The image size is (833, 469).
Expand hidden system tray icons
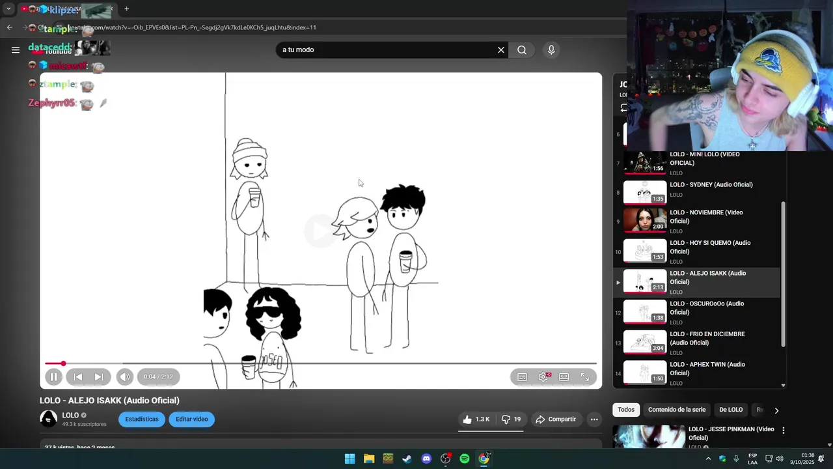click(708, 459)
